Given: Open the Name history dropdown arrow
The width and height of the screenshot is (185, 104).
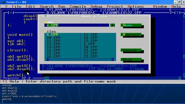Looking at the screenshot, I should (x=112, y=25).
